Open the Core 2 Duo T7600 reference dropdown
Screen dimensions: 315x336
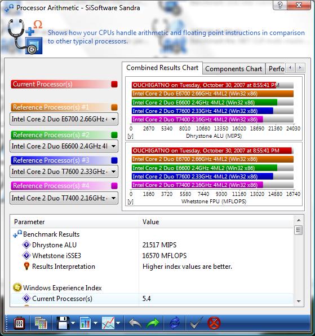[64, 172]
